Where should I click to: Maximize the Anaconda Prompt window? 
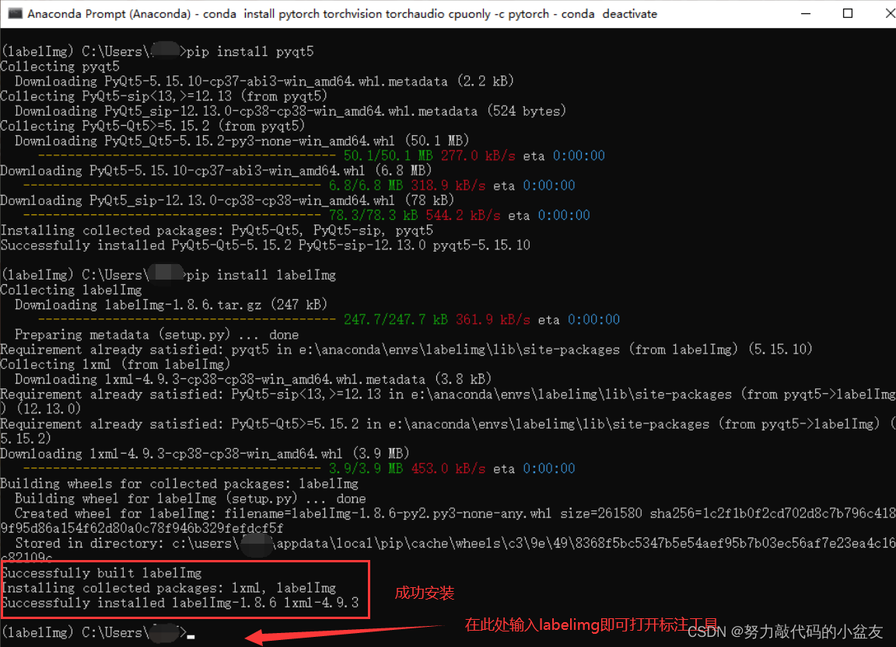[848, 14]
